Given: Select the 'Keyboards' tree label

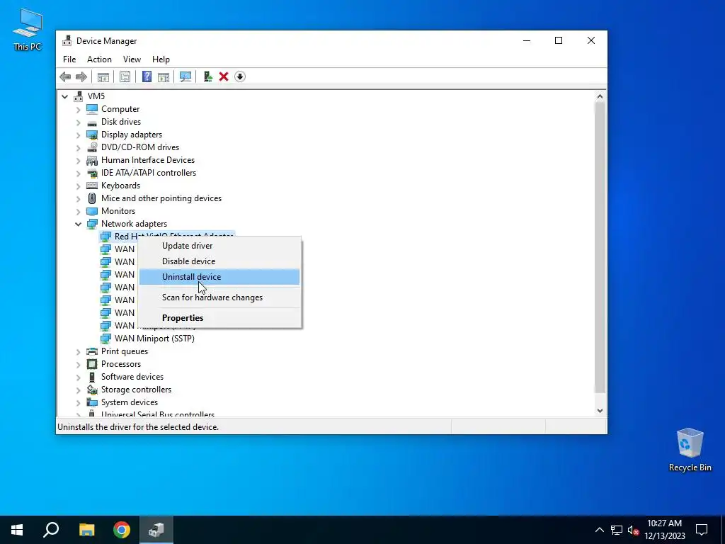Looking at the screenshot, I should tap(120, 186).
